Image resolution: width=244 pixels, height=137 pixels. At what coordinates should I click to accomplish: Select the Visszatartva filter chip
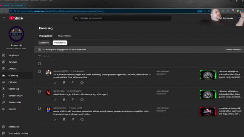[x=60, y=43]
